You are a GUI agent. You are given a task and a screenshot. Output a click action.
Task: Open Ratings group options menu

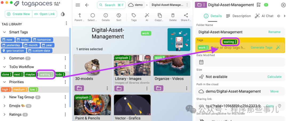(x=65, y=115)
